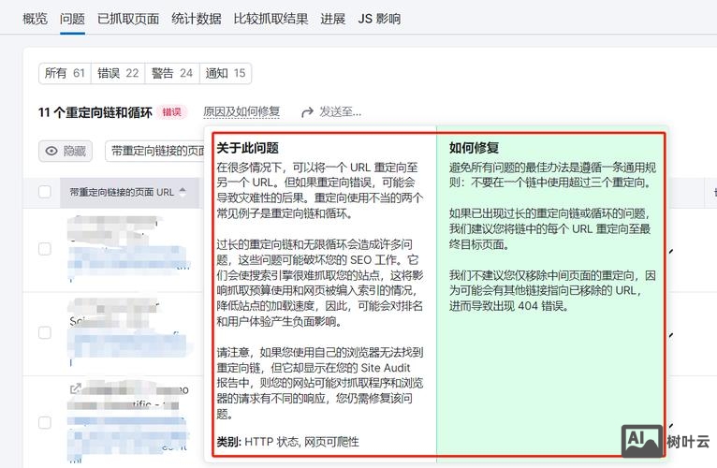
Task: Open the 概览 tab
Action: pos(36,19)
